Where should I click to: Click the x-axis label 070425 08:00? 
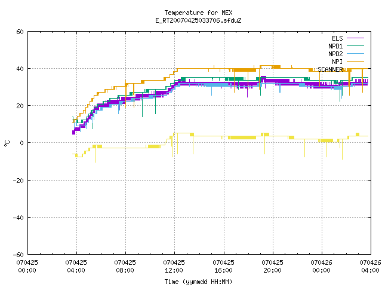tap(125, 267)
